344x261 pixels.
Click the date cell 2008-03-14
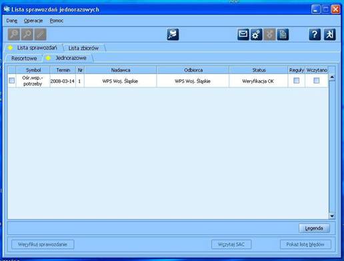tap(63, 81)
